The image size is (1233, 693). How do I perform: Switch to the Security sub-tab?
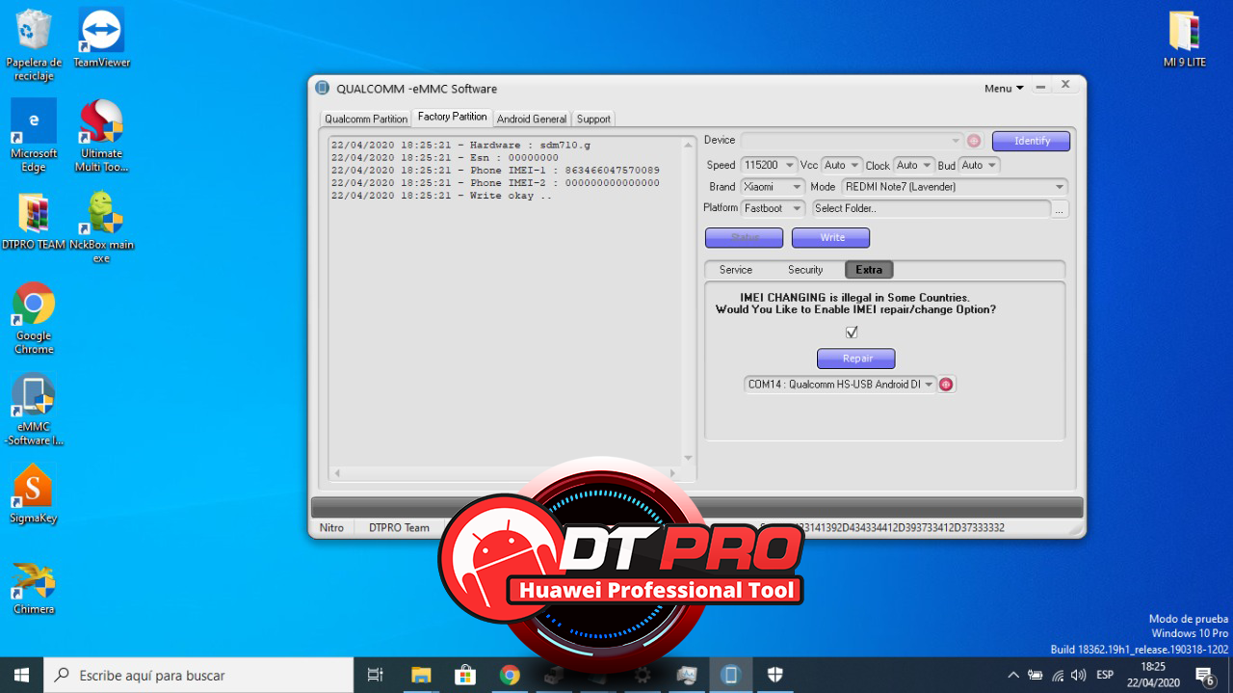point(805,270)
